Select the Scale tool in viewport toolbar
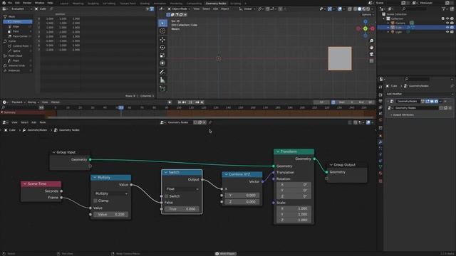The image size is (456, 256). pyautogui.click(x=162, y=55)
